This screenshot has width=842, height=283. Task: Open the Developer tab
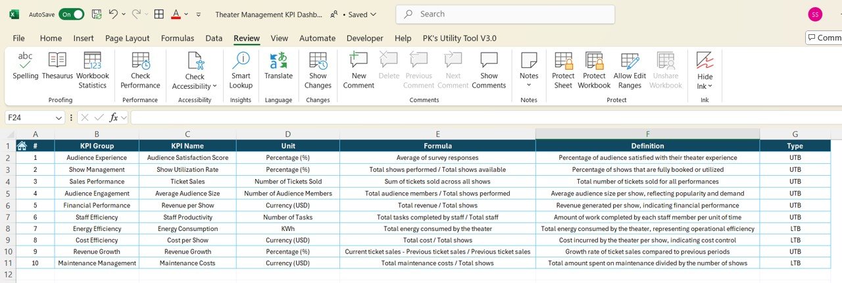point(365,38)
